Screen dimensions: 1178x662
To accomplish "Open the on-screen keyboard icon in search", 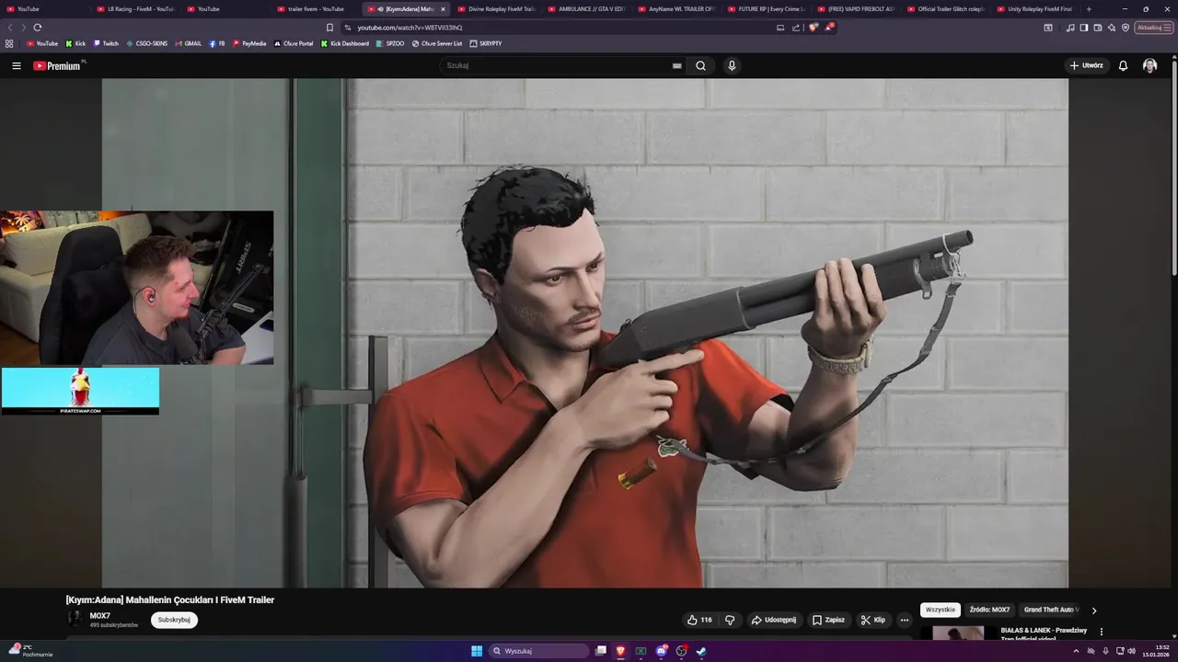I will [677, 66].
